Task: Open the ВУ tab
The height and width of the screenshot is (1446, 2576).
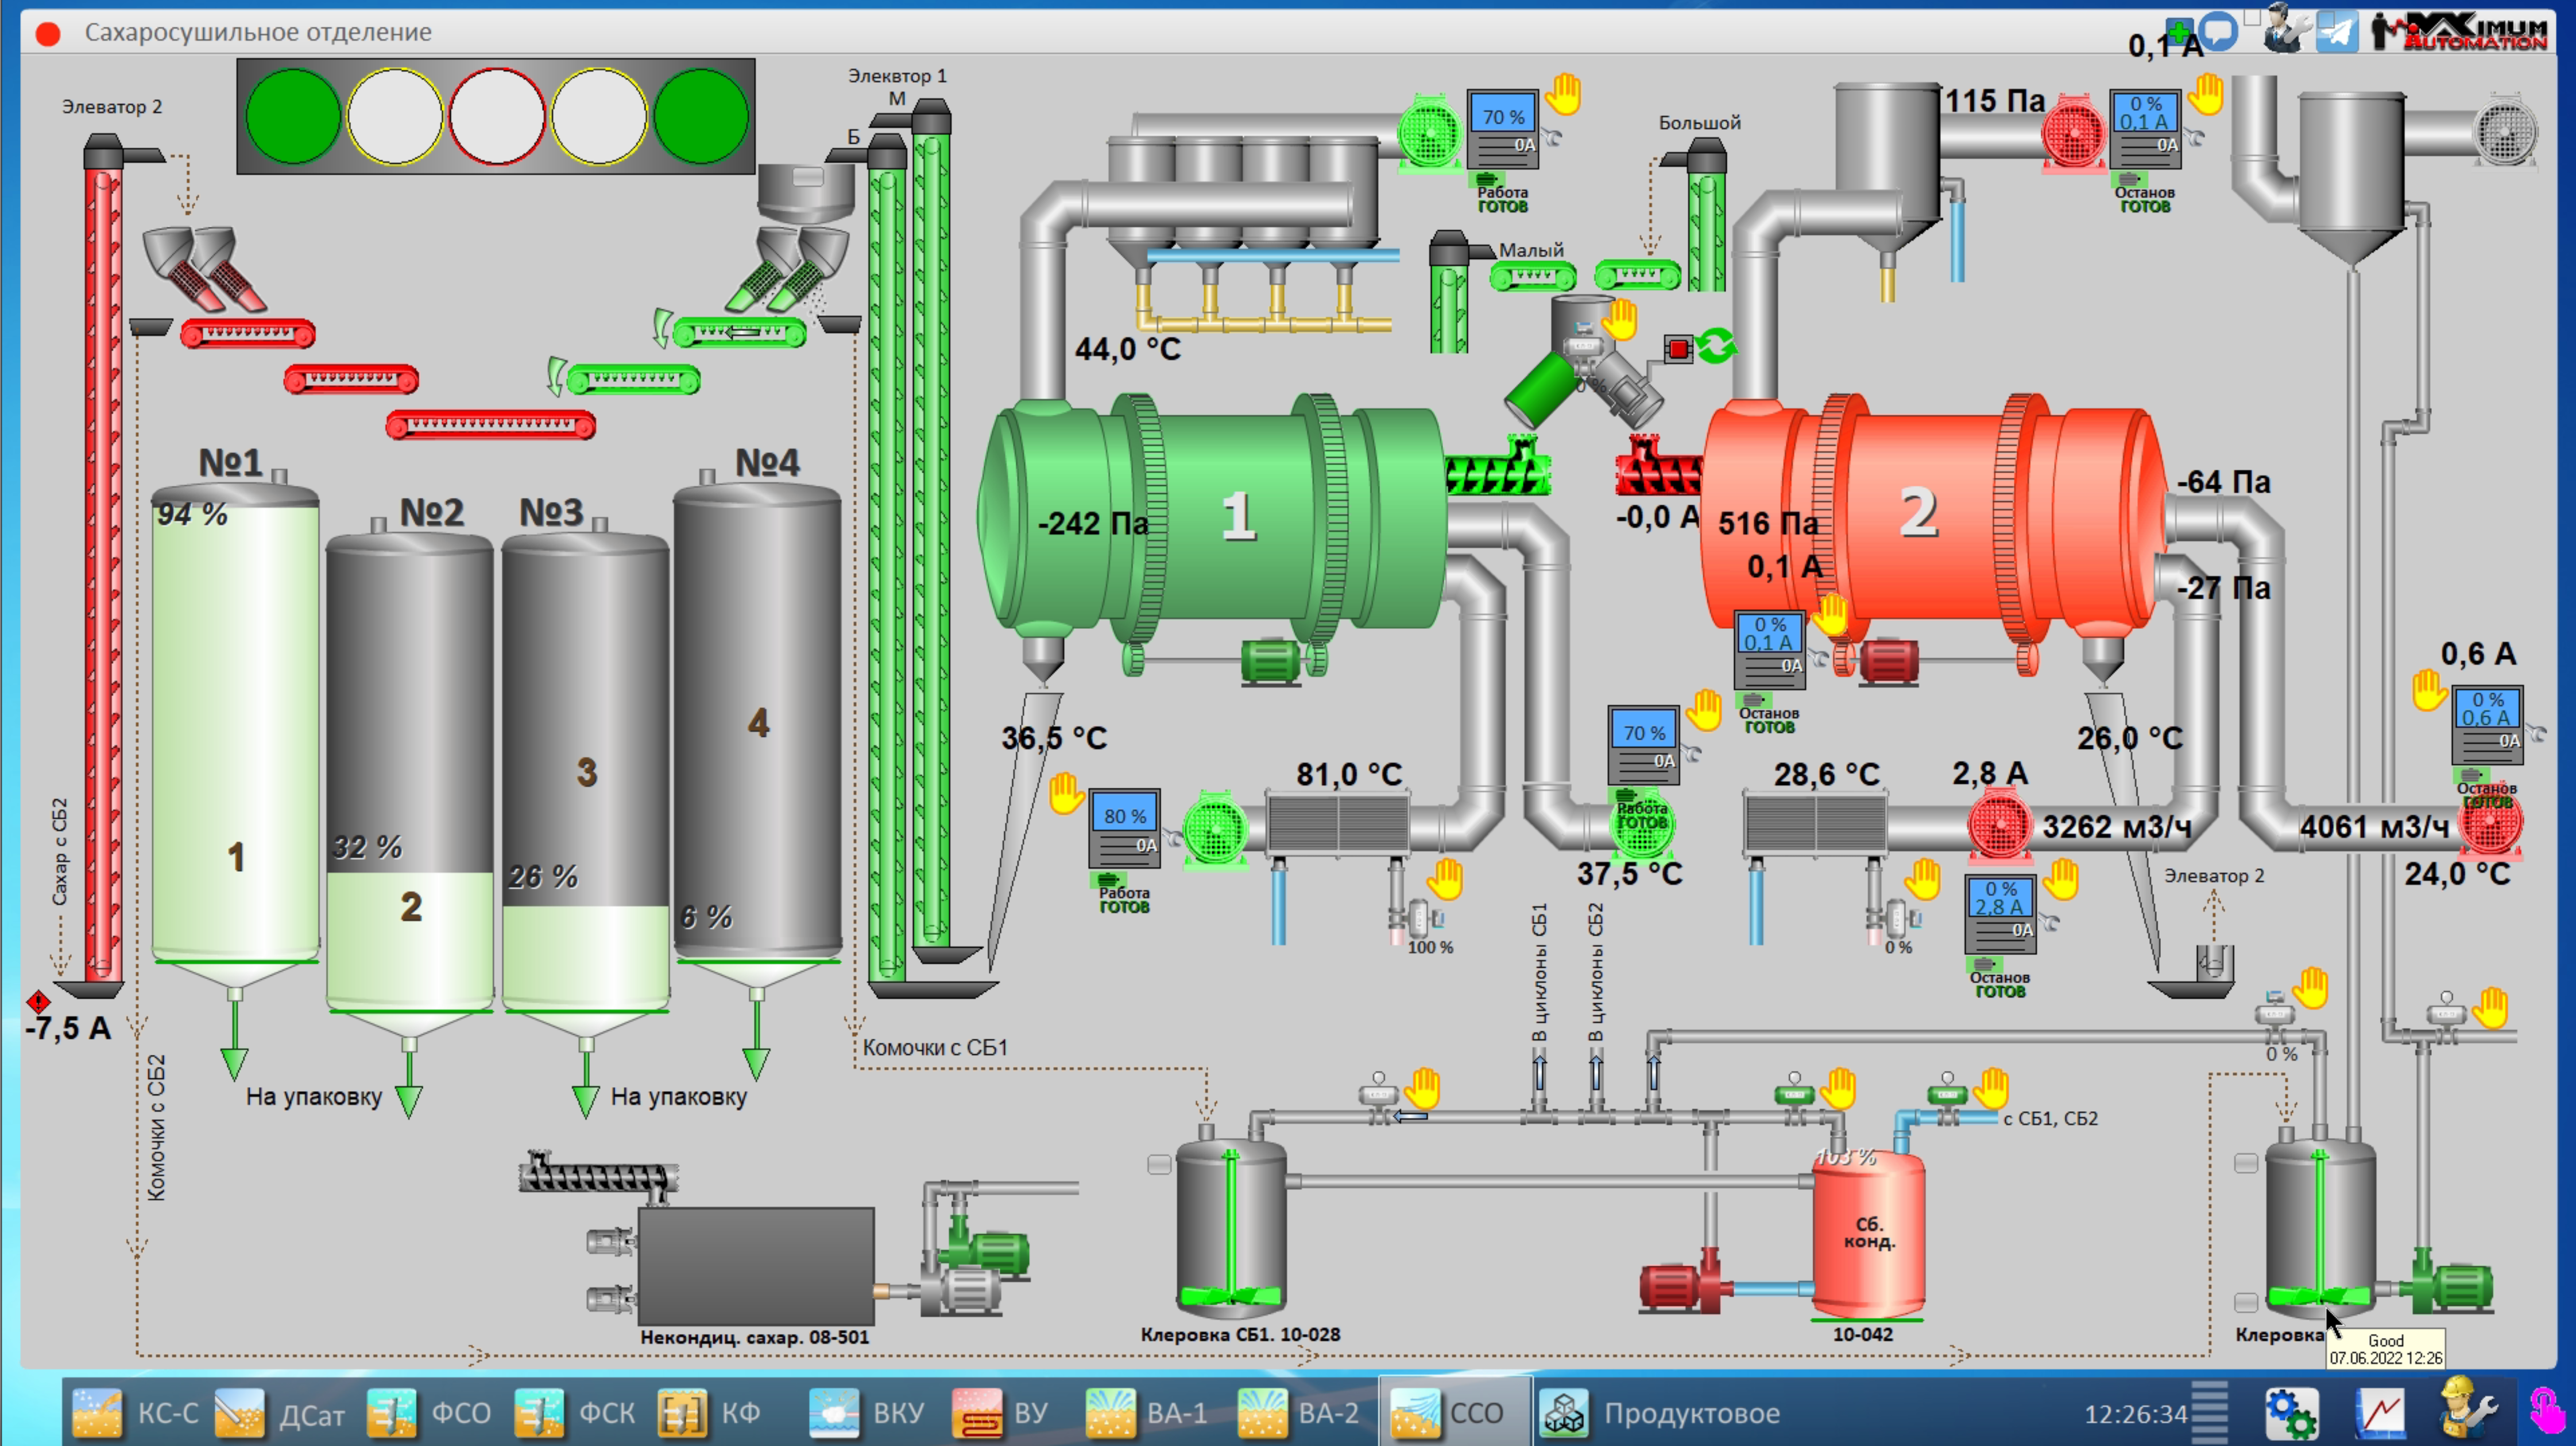Action: click(x=1000, y=1413)
